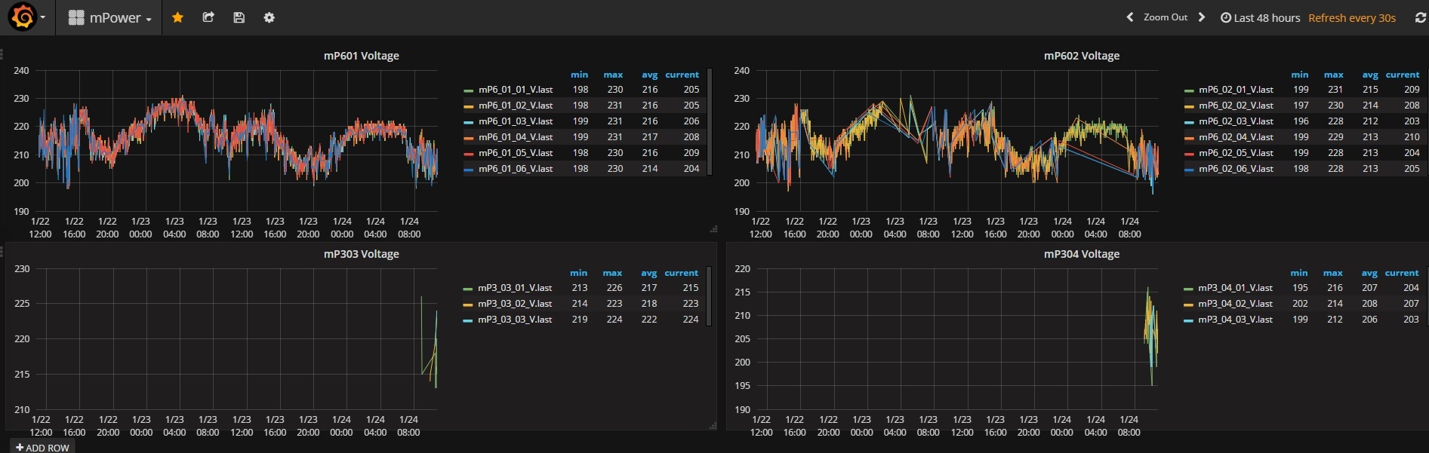
Task: Shift time range back with left arrow
Action: (1129, 17)
